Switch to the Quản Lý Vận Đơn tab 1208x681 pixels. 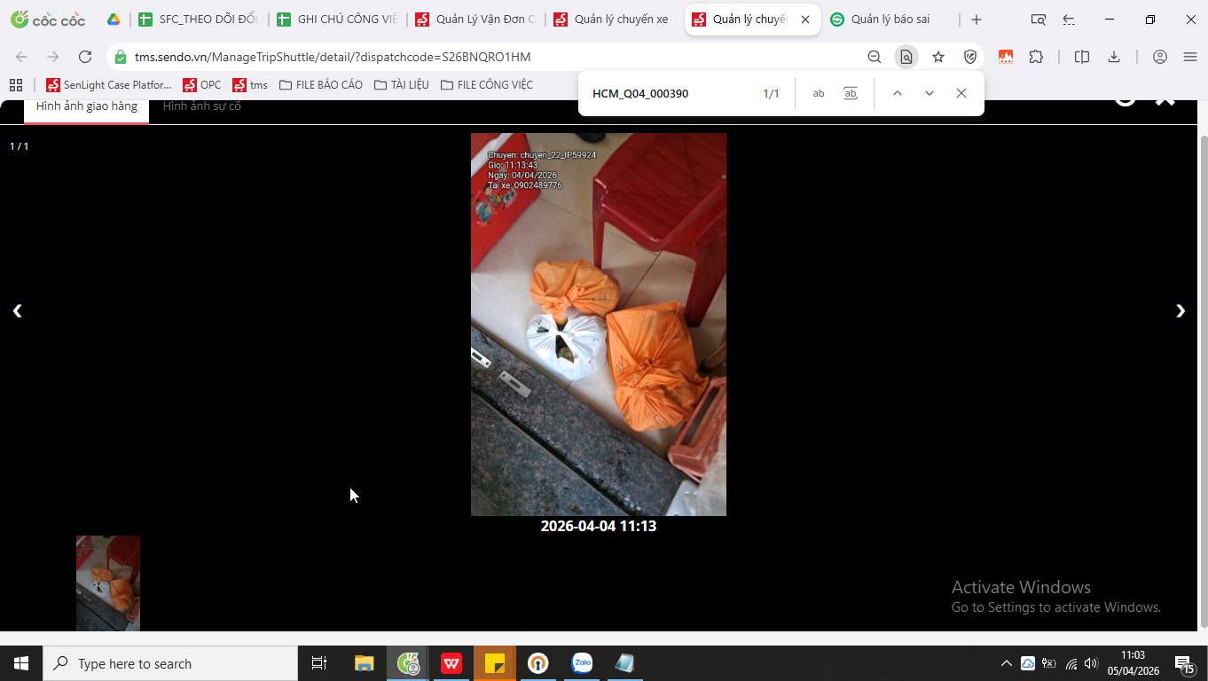click(x=475, y=20)
